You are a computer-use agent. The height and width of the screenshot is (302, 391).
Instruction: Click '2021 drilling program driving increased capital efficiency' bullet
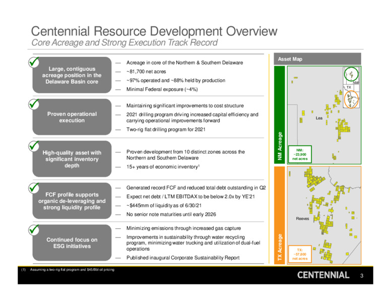pos(192,117)
